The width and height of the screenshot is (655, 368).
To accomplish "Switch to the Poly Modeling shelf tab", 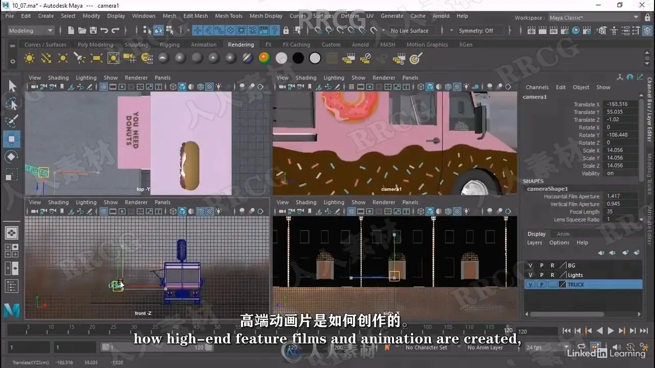I will (95, 44).
